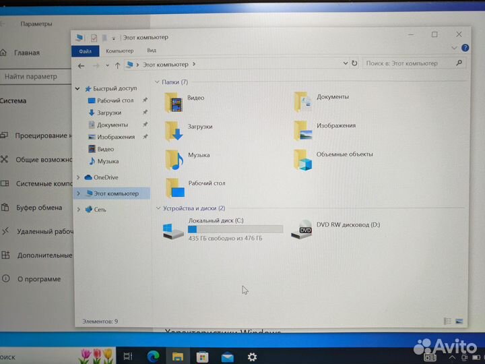
Task: Click the Properties checkmark in quick access toolbar
Action: click(94, 38)
